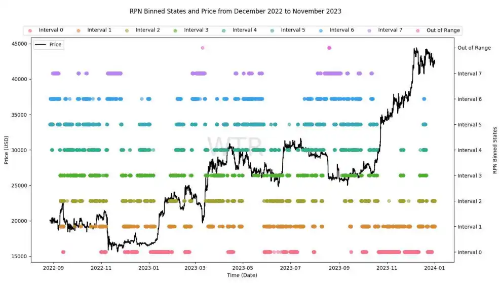Click the Interval 1 orange legend marker
The image size is (500, 283).
[79, 30]
